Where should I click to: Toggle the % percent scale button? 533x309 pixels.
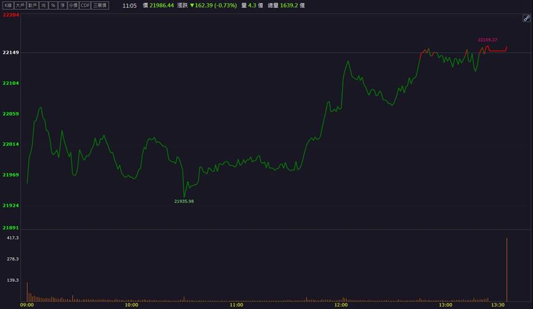(x=53, y=6)
